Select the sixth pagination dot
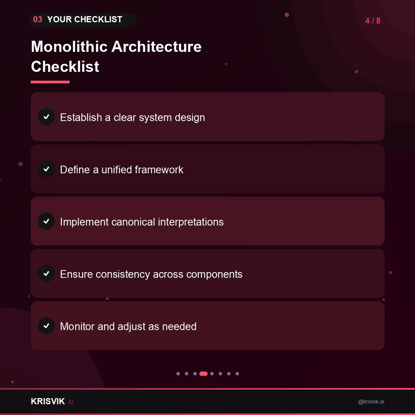415x415 pixels. click(x=221, y=374)
